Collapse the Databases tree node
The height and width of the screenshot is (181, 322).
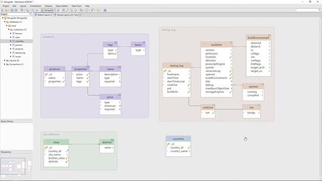pyautogui.click(x=5, y=22)
